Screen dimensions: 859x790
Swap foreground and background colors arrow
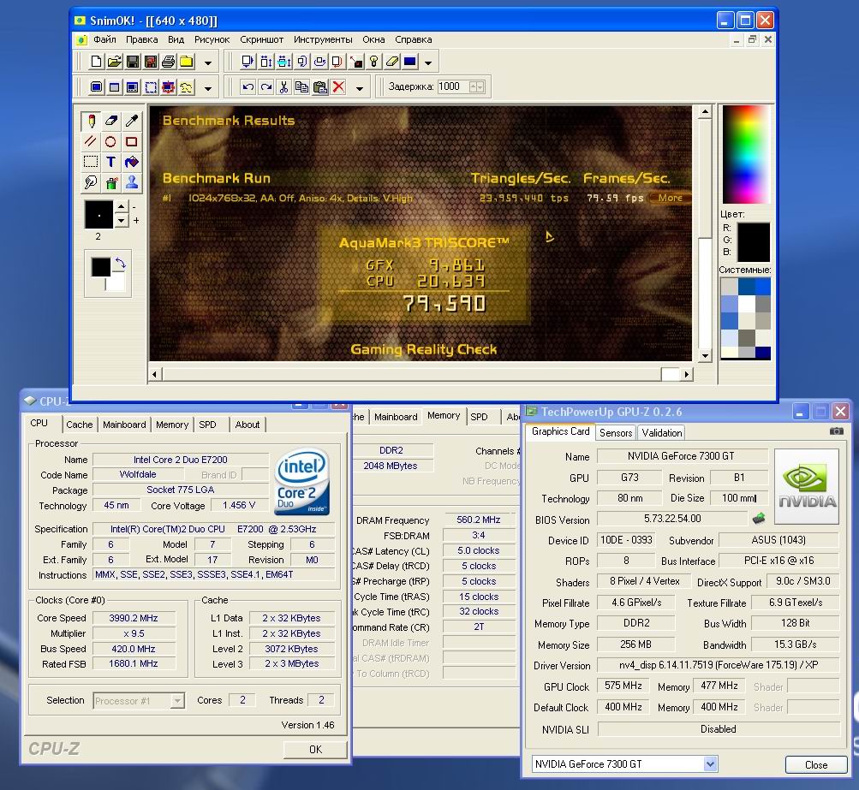121,264
